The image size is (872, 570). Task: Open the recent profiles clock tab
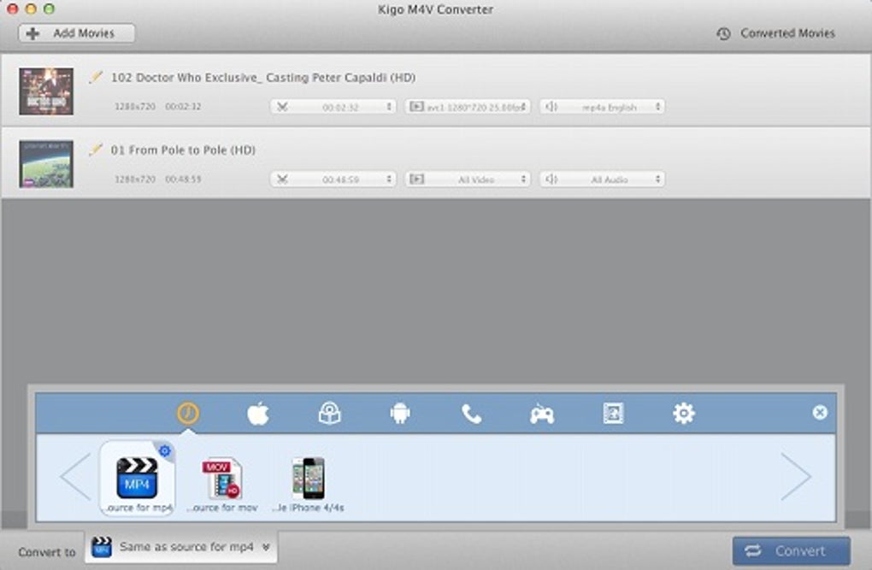tap(188, 413)
